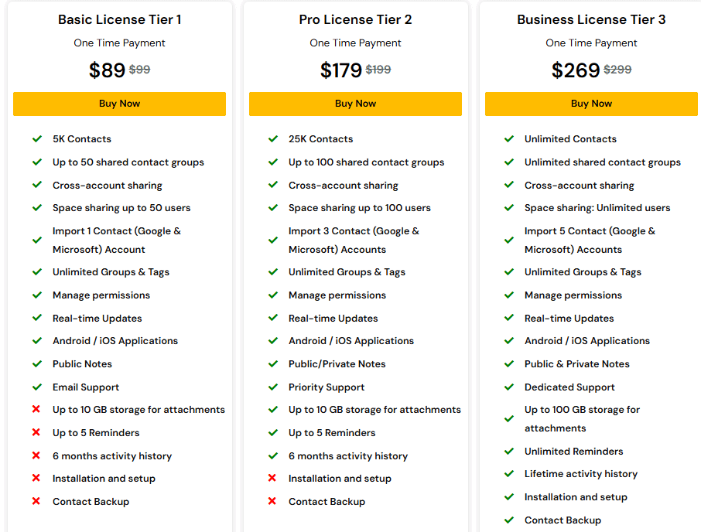The height and width of the screenshot is (532, 701).
Task: Click the checkmark next to Email Support
Action: point(36,387)
